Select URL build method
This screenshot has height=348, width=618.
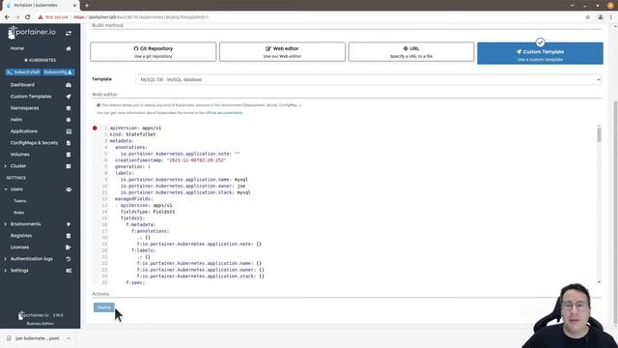411,51
